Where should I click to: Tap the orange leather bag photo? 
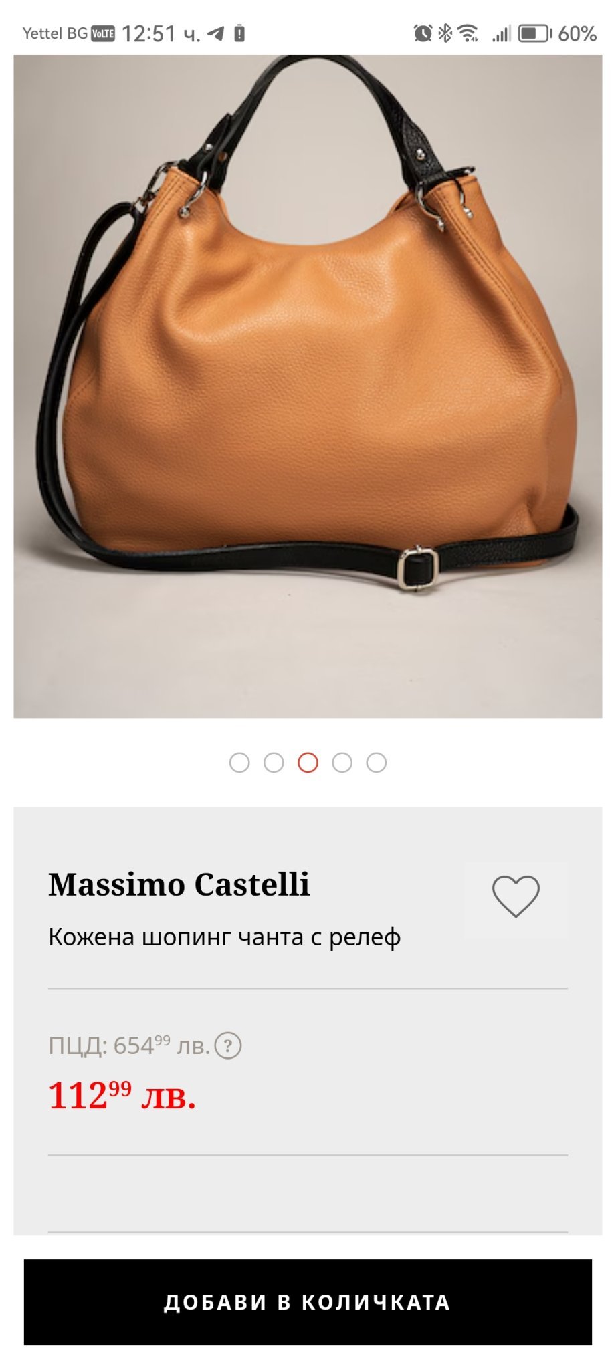click(x=308, y=386)
